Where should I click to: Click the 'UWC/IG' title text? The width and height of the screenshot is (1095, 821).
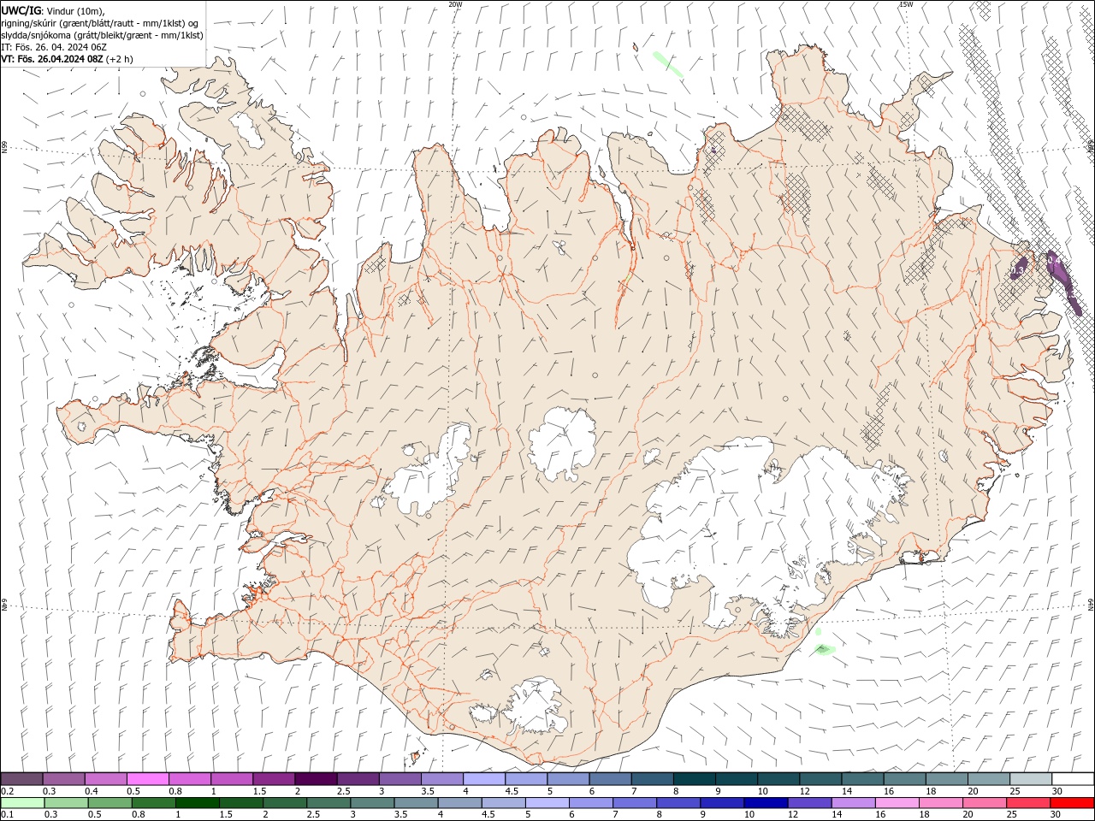pyautogui.click(x=21, y=10)
